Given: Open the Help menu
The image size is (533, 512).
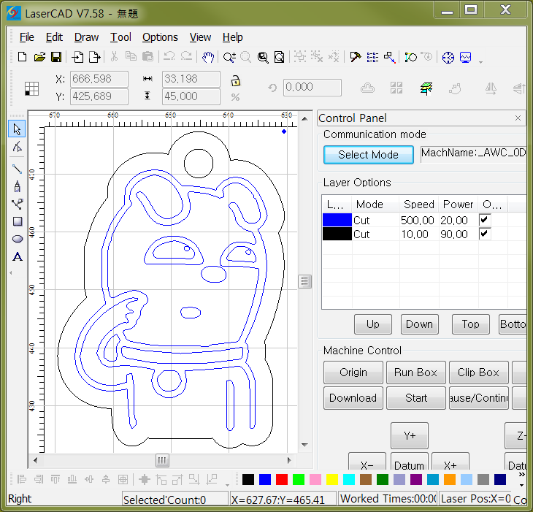Looking at the screenshot, I should [232, 37].
